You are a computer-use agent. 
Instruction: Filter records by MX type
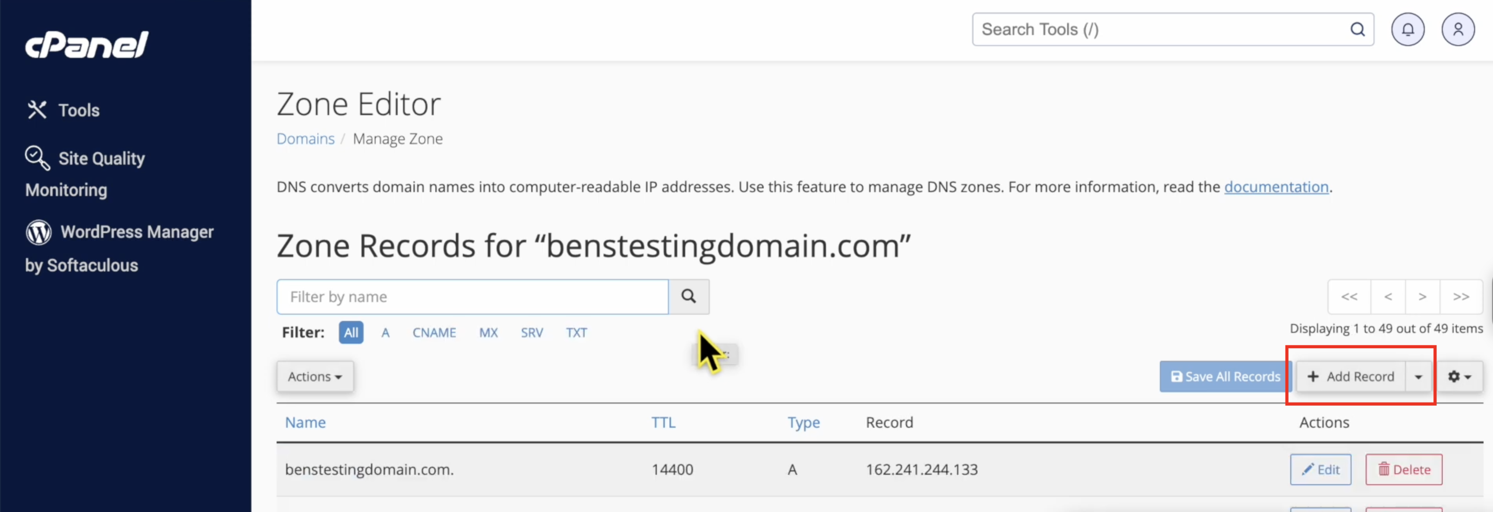[488, 332]
